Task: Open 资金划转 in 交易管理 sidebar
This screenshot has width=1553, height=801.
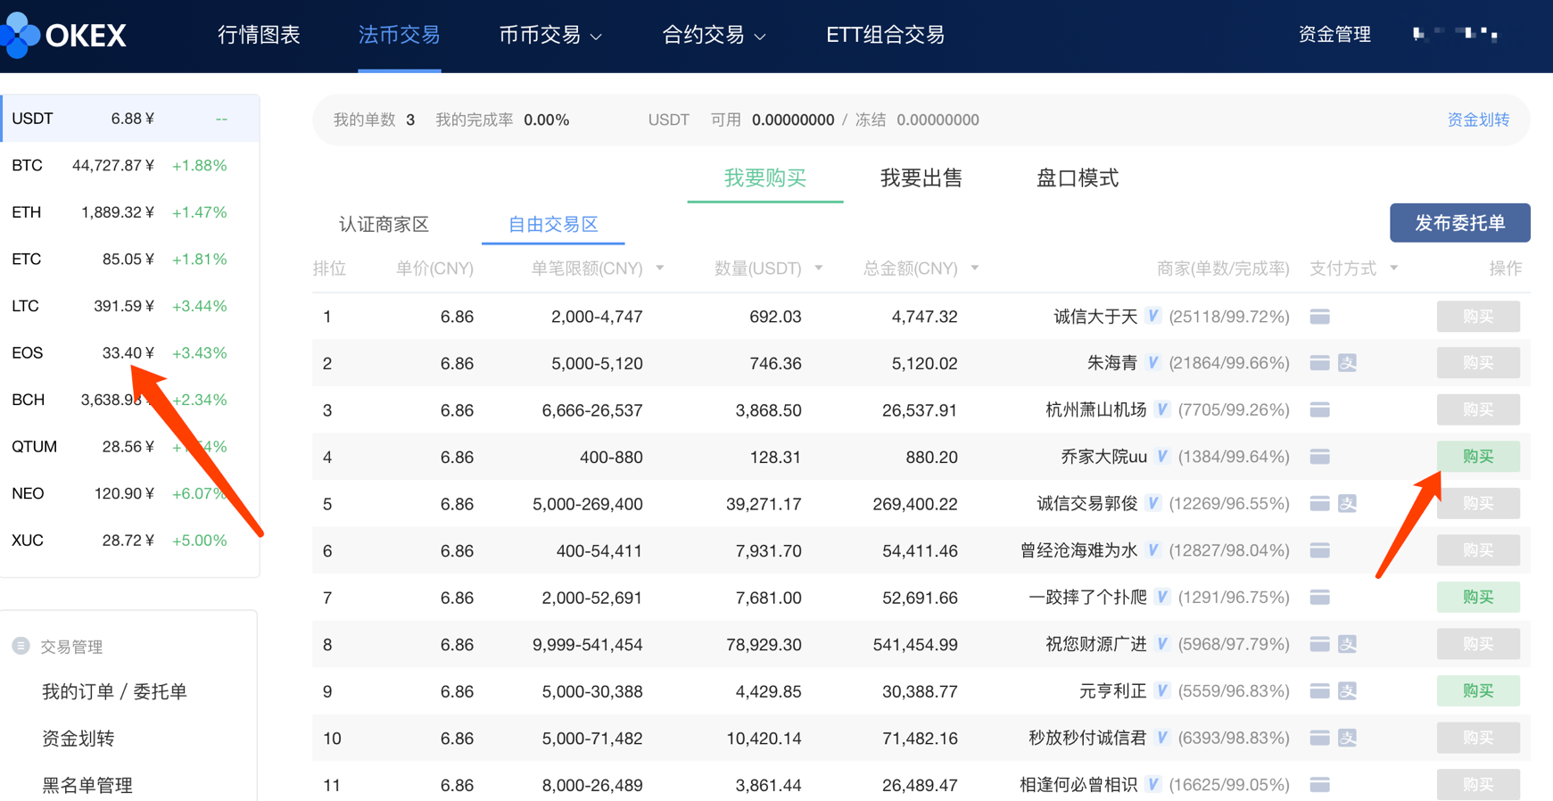Action: pos(78,739)
